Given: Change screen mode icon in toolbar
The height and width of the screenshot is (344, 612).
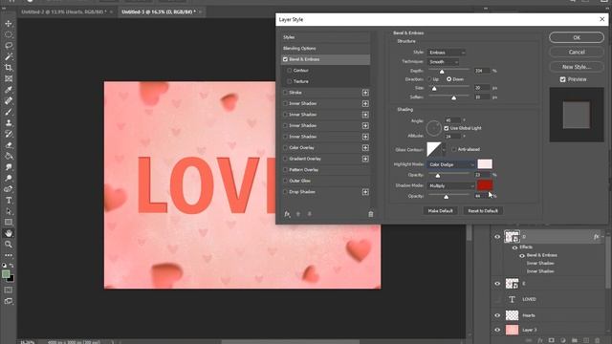Looking at the screenshot, I should point(9,301).
